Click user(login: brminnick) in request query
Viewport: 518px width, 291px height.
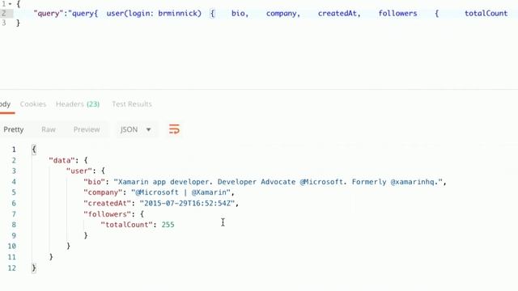pos(154,14)
